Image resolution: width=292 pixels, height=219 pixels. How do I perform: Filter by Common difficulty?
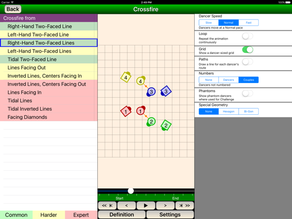point(16,215)
